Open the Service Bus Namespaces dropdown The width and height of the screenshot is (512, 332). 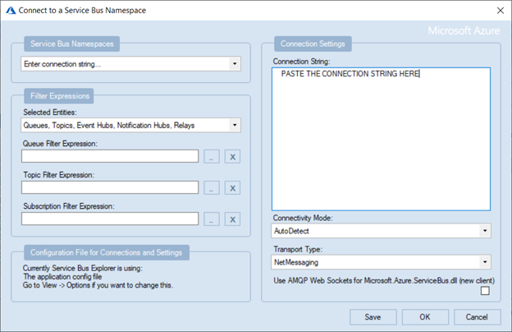[130, 64]
